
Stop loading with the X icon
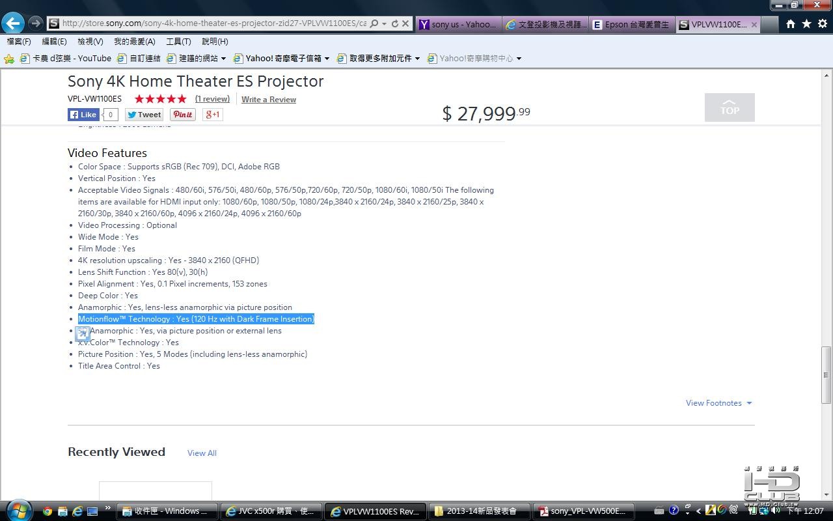405,23
